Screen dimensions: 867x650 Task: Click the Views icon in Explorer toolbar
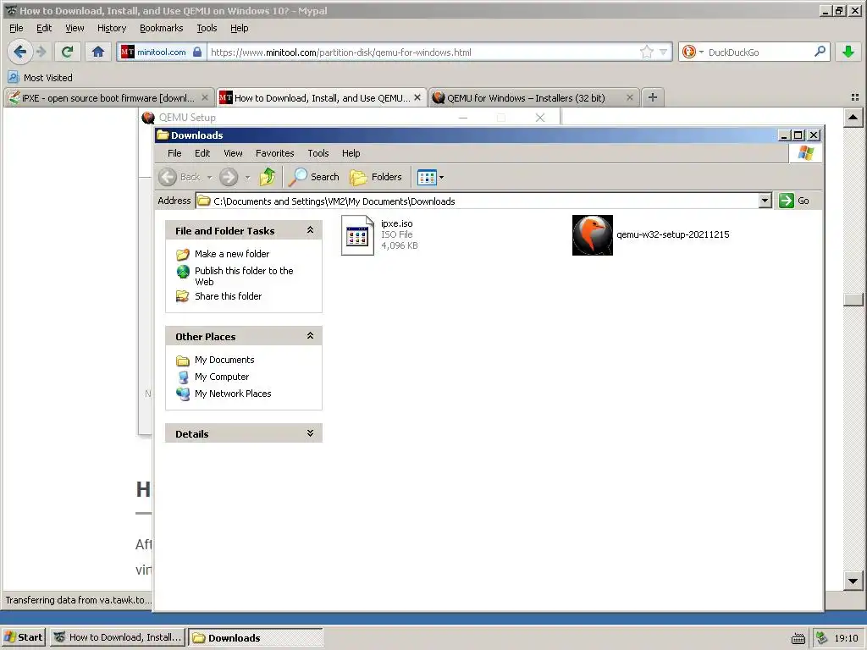coord(427,177)
